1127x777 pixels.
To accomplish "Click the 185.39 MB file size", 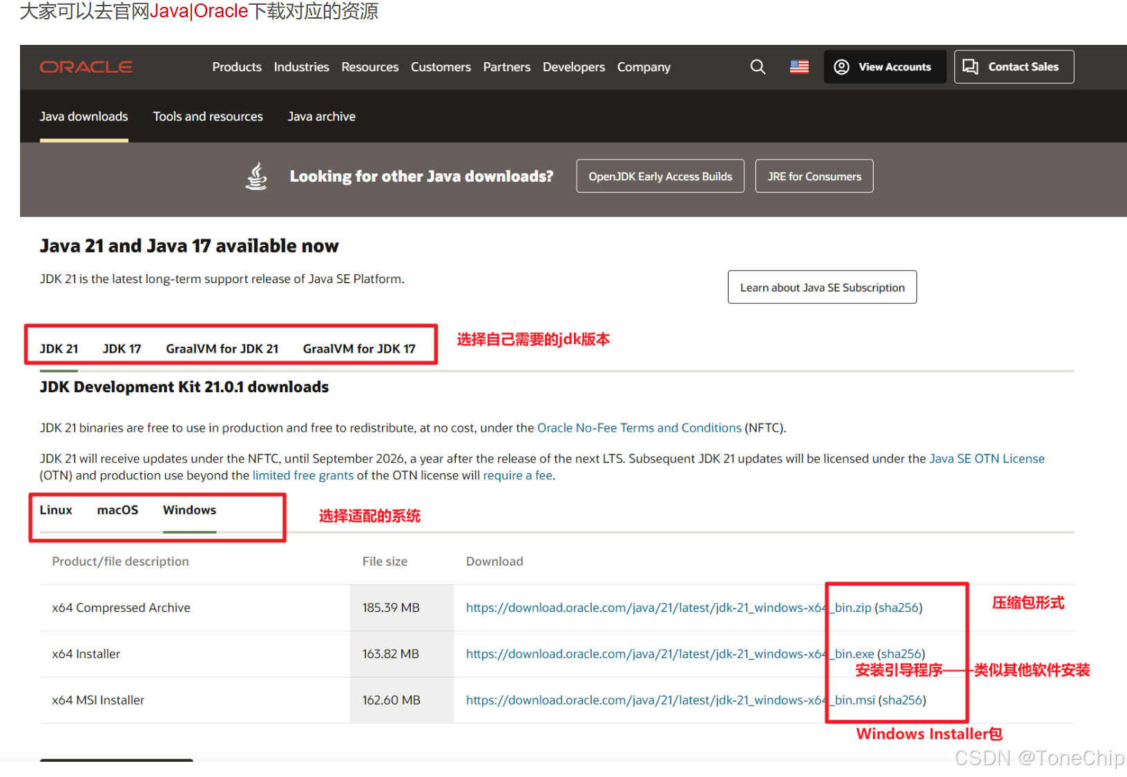I will pos(391,608).
